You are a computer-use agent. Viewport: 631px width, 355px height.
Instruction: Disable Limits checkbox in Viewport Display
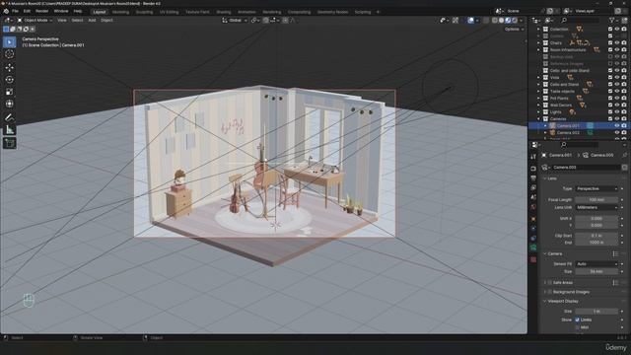577,319
